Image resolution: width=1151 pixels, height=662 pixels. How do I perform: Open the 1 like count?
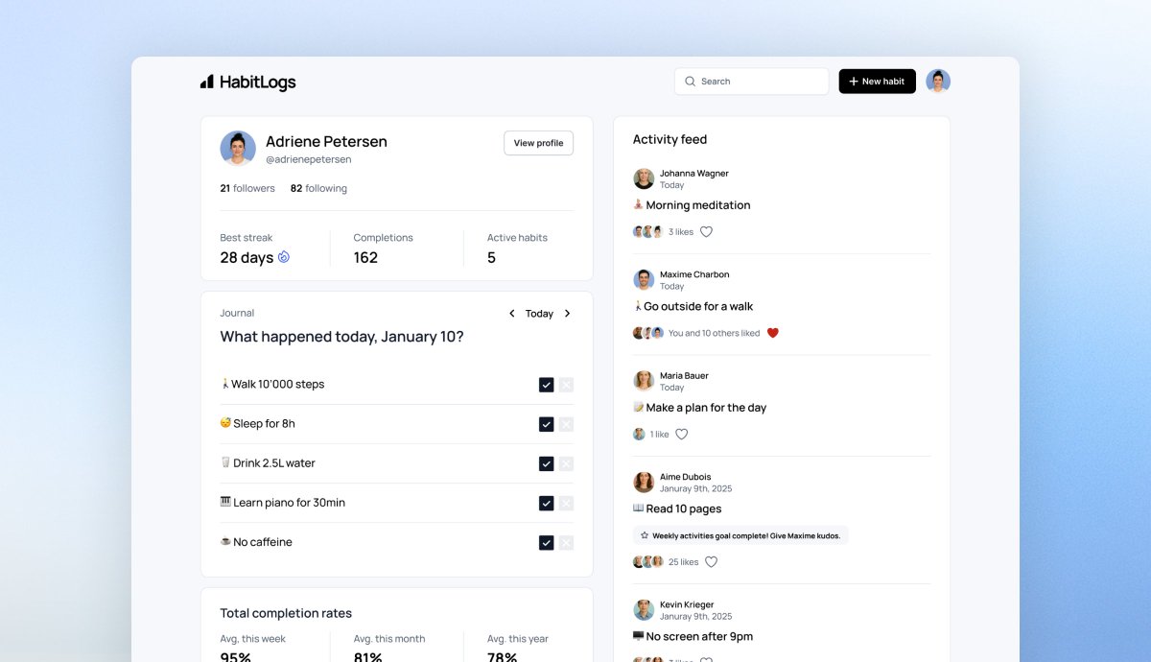[x=659, y=435]
